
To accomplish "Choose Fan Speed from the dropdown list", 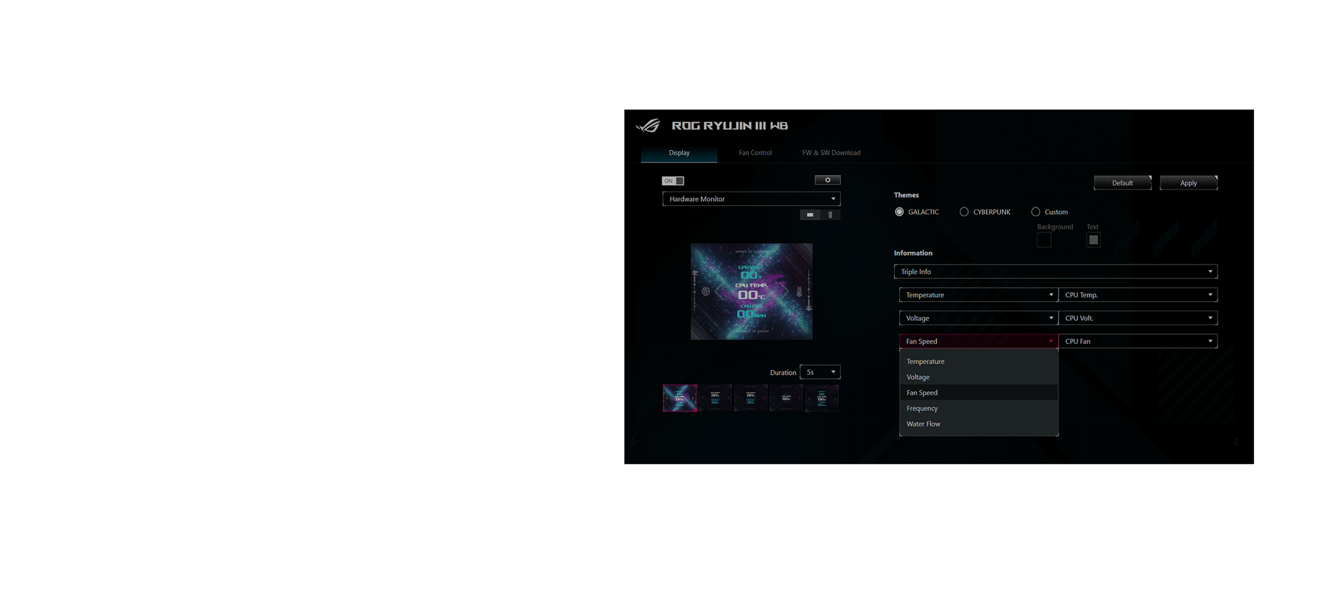I will (x=978, y=393).
